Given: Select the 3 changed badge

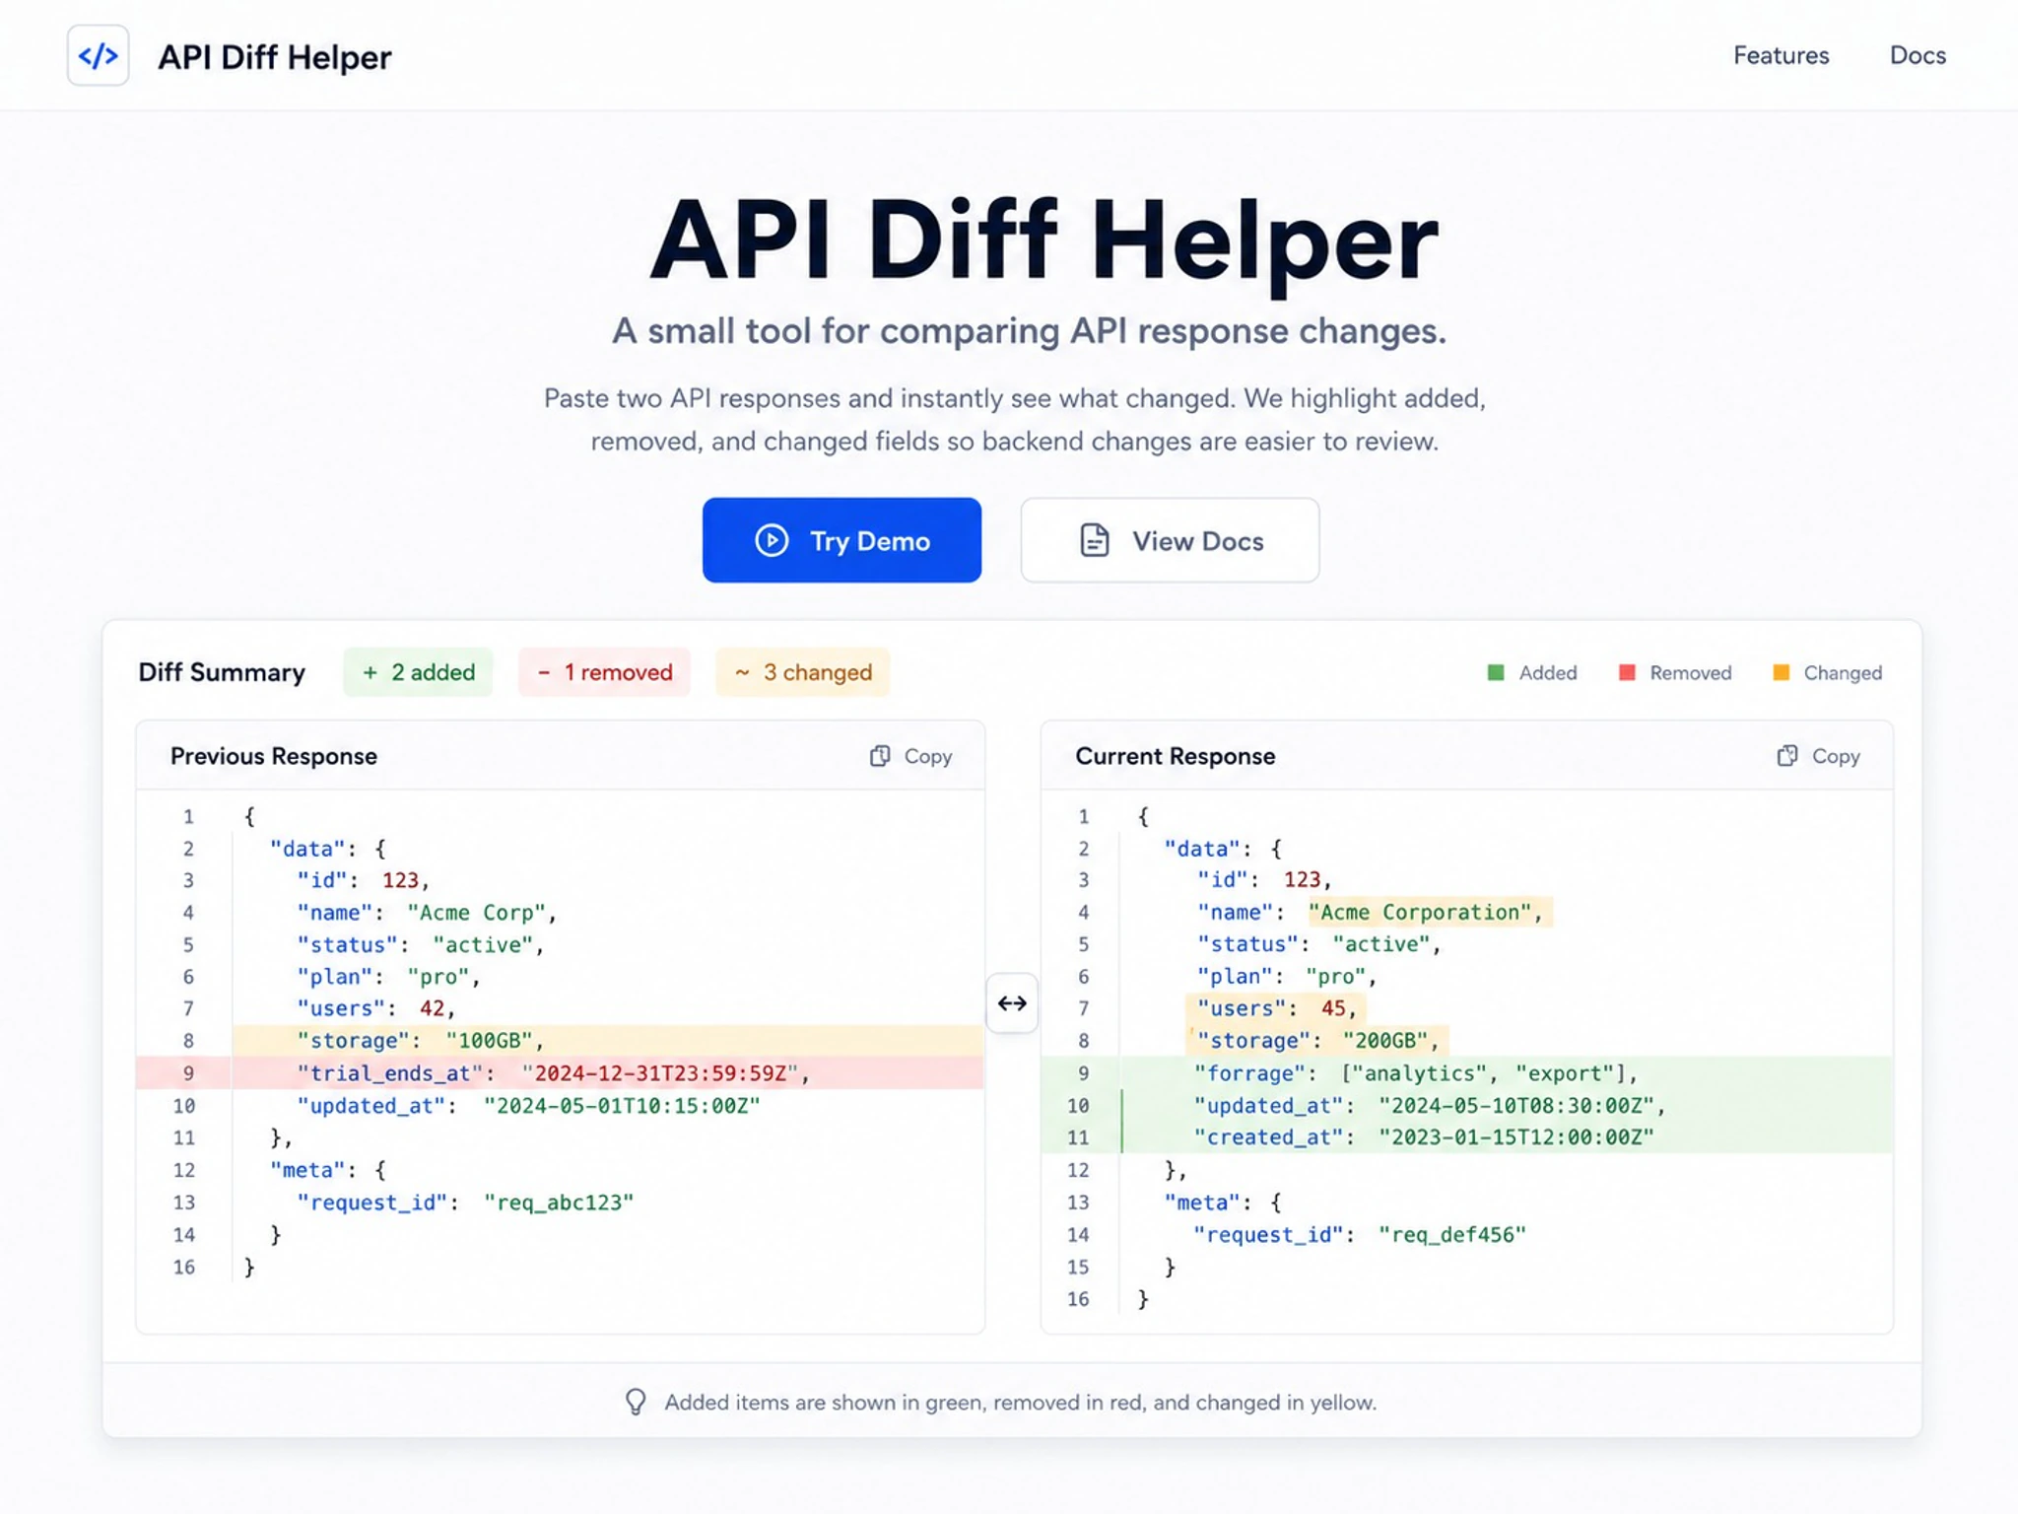Looking at the screenshot, I should pos(802,672).
